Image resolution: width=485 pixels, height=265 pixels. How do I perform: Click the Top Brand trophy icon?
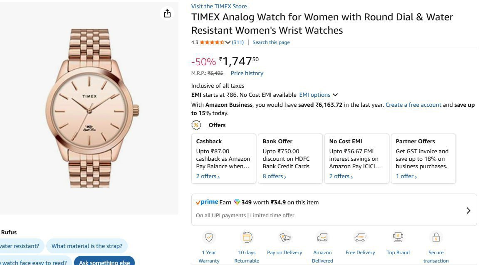pyautogui.click(x=398, y=237)
